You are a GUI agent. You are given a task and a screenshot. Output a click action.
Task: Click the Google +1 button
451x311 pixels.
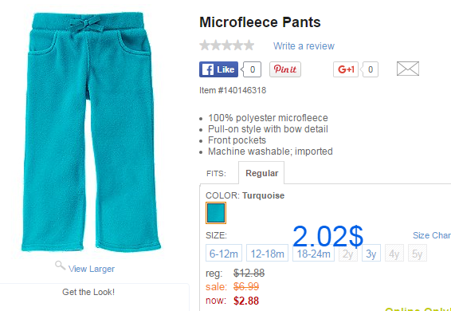pos(346,69)
